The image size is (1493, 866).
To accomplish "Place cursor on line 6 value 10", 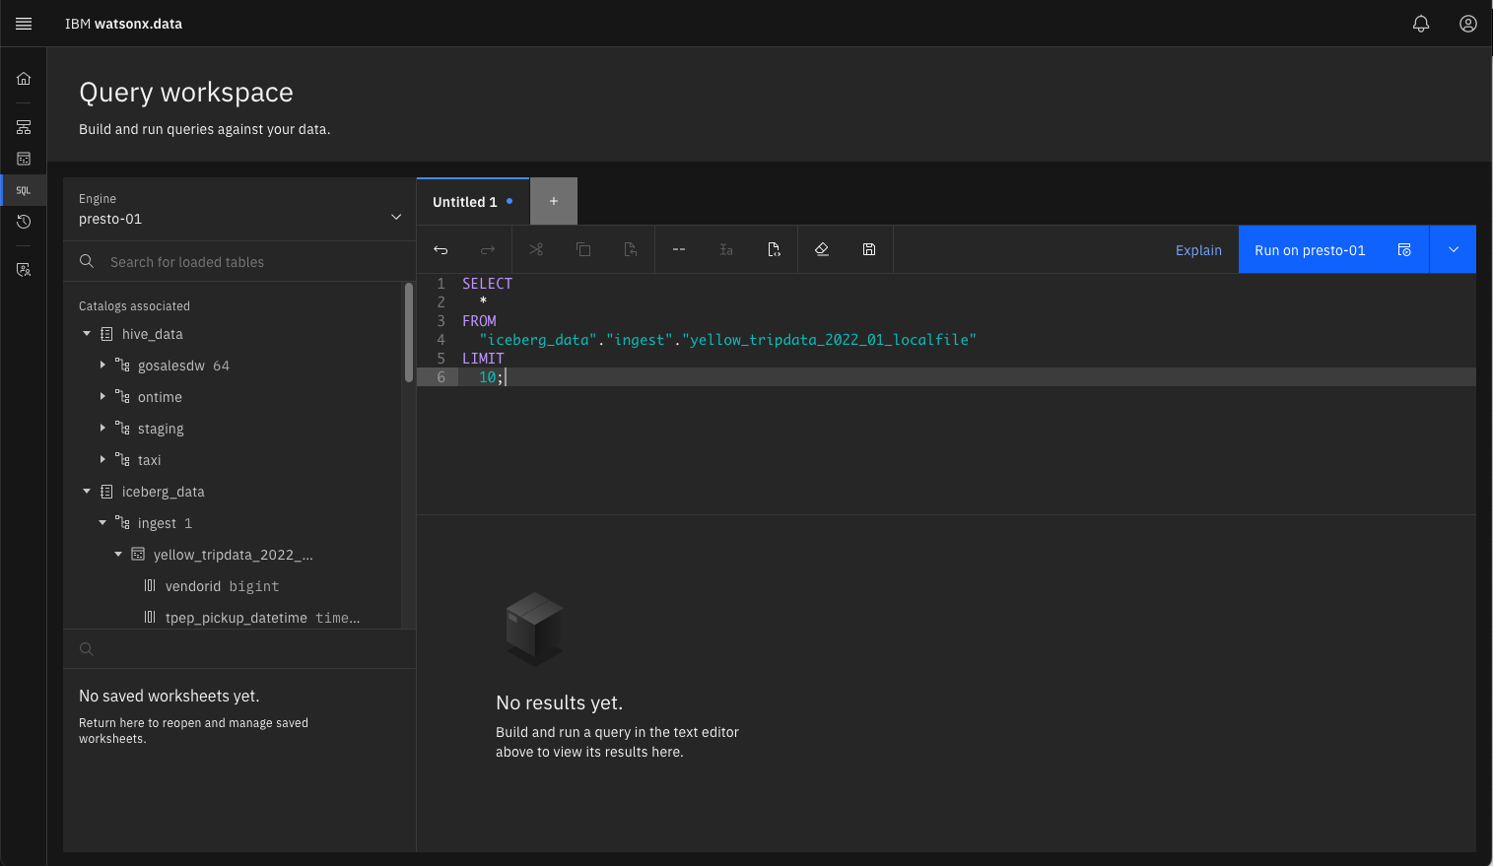I will [x=488, y=377].
